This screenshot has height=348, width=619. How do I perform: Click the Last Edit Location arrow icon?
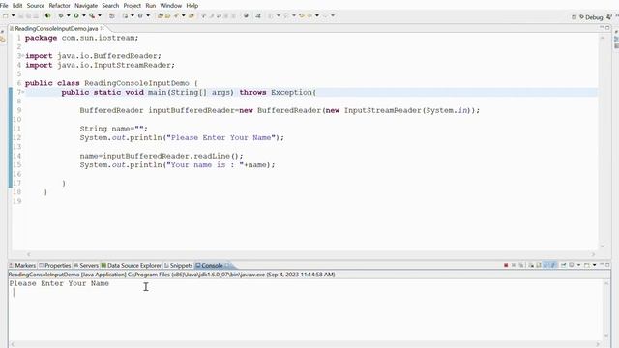point(301,15)
